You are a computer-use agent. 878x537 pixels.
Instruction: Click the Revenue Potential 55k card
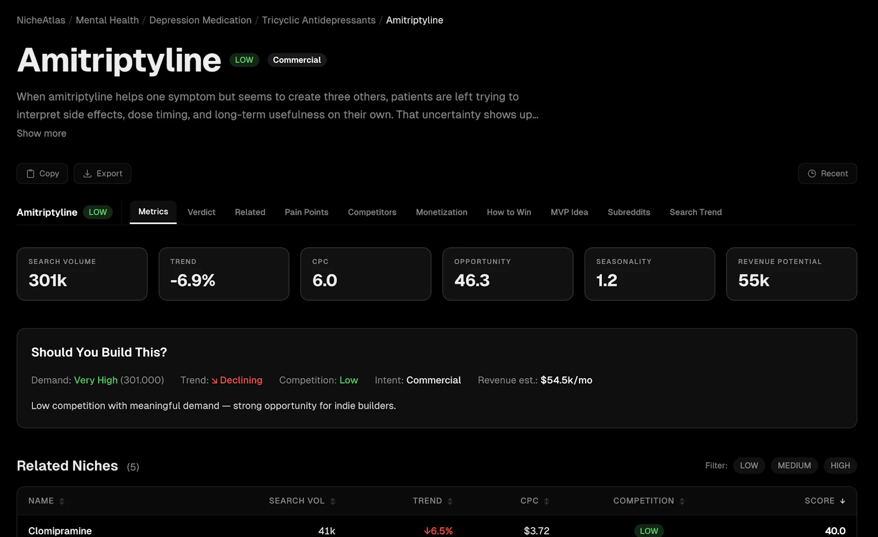(x=792, y=274)
